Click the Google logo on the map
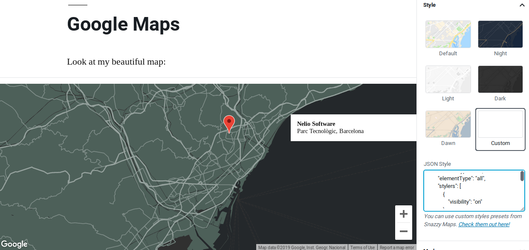The width and height of the screenshot is (529, 250). (14, 244)
